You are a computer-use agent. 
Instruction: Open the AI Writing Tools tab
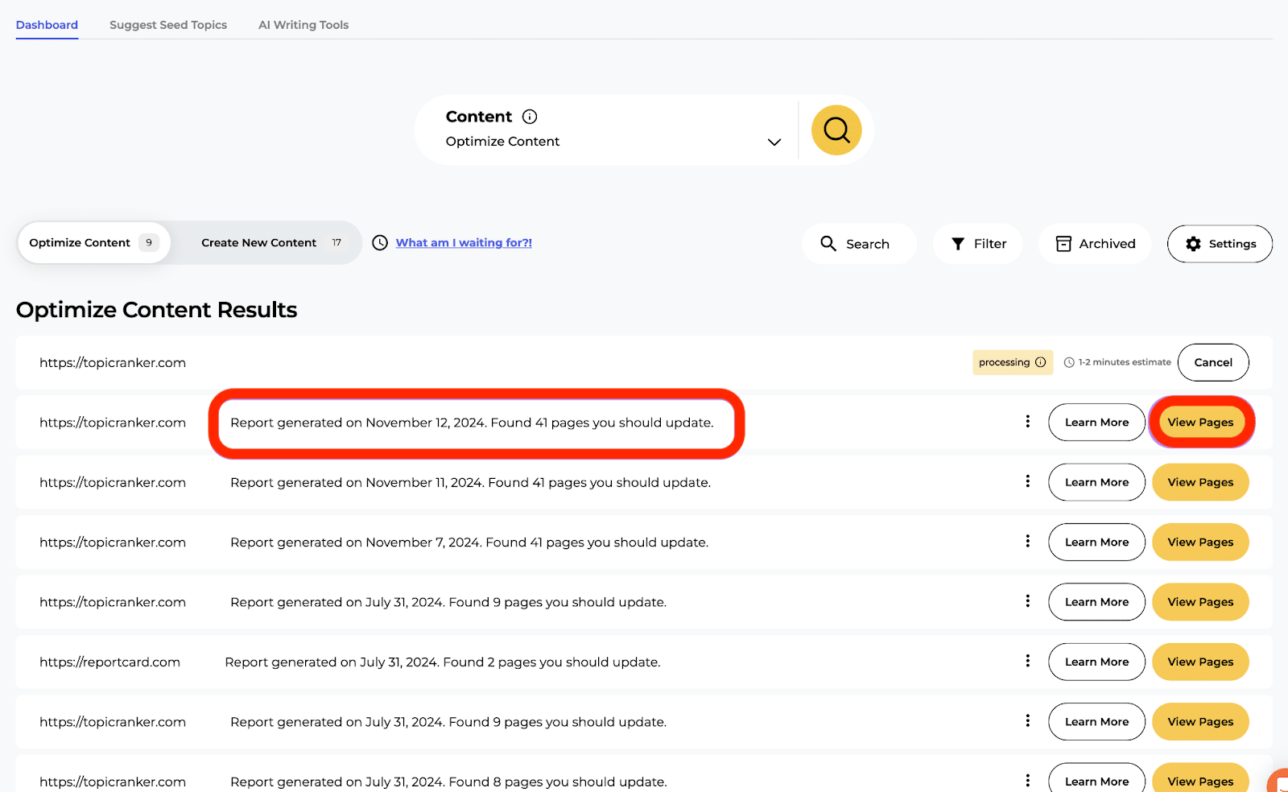point(303,25)
